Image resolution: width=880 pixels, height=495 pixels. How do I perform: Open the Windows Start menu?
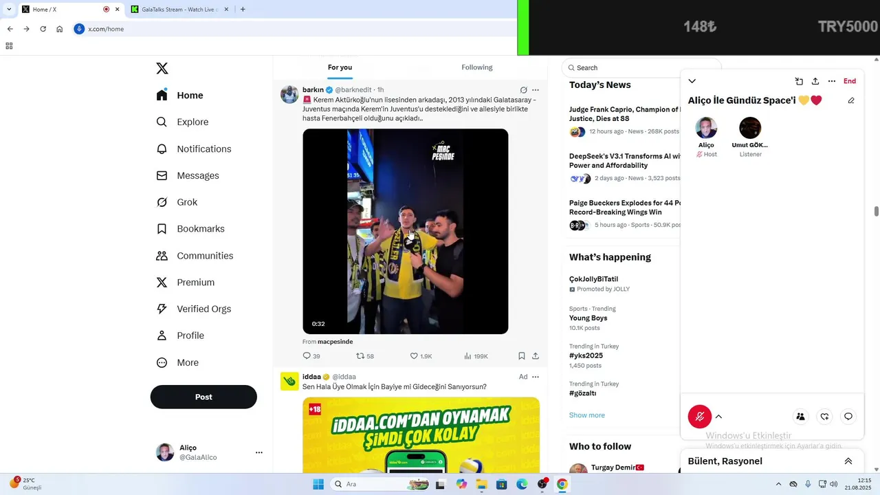pos(318,484)
